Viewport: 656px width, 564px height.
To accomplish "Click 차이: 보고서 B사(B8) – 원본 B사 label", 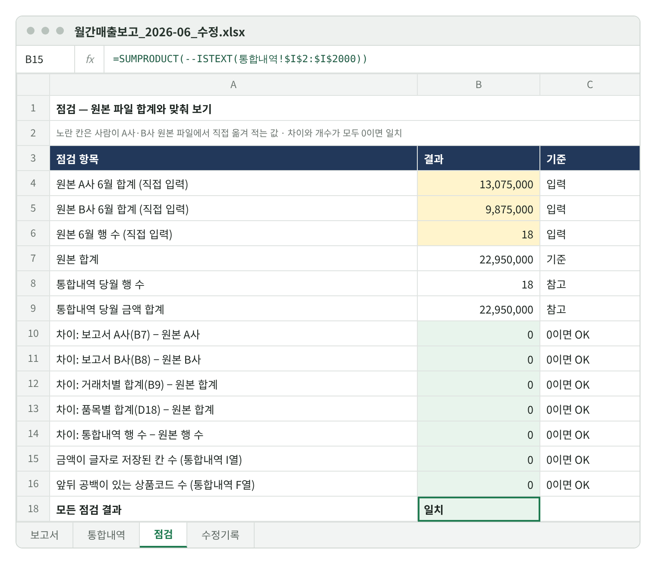I will click(129, 359).
